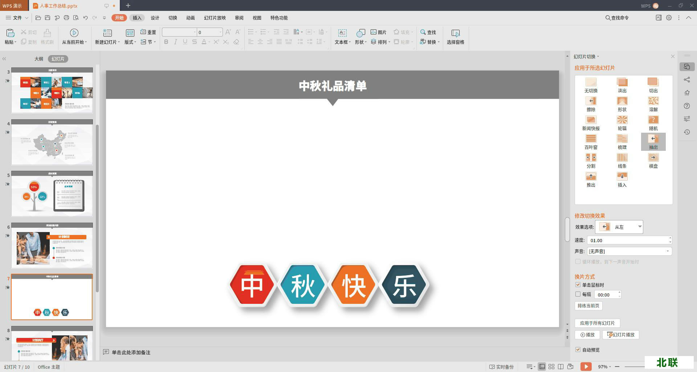Switch to the 设计 ribbon tab
The width and height of the screenshot is (697, 372).
pos(155,18)
